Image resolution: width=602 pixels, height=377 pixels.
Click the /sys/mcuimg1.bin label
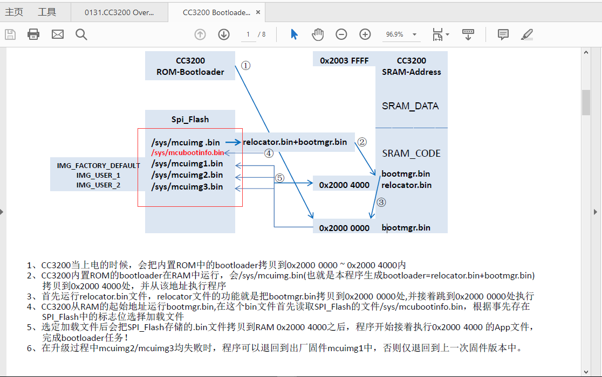coord(187,164)
